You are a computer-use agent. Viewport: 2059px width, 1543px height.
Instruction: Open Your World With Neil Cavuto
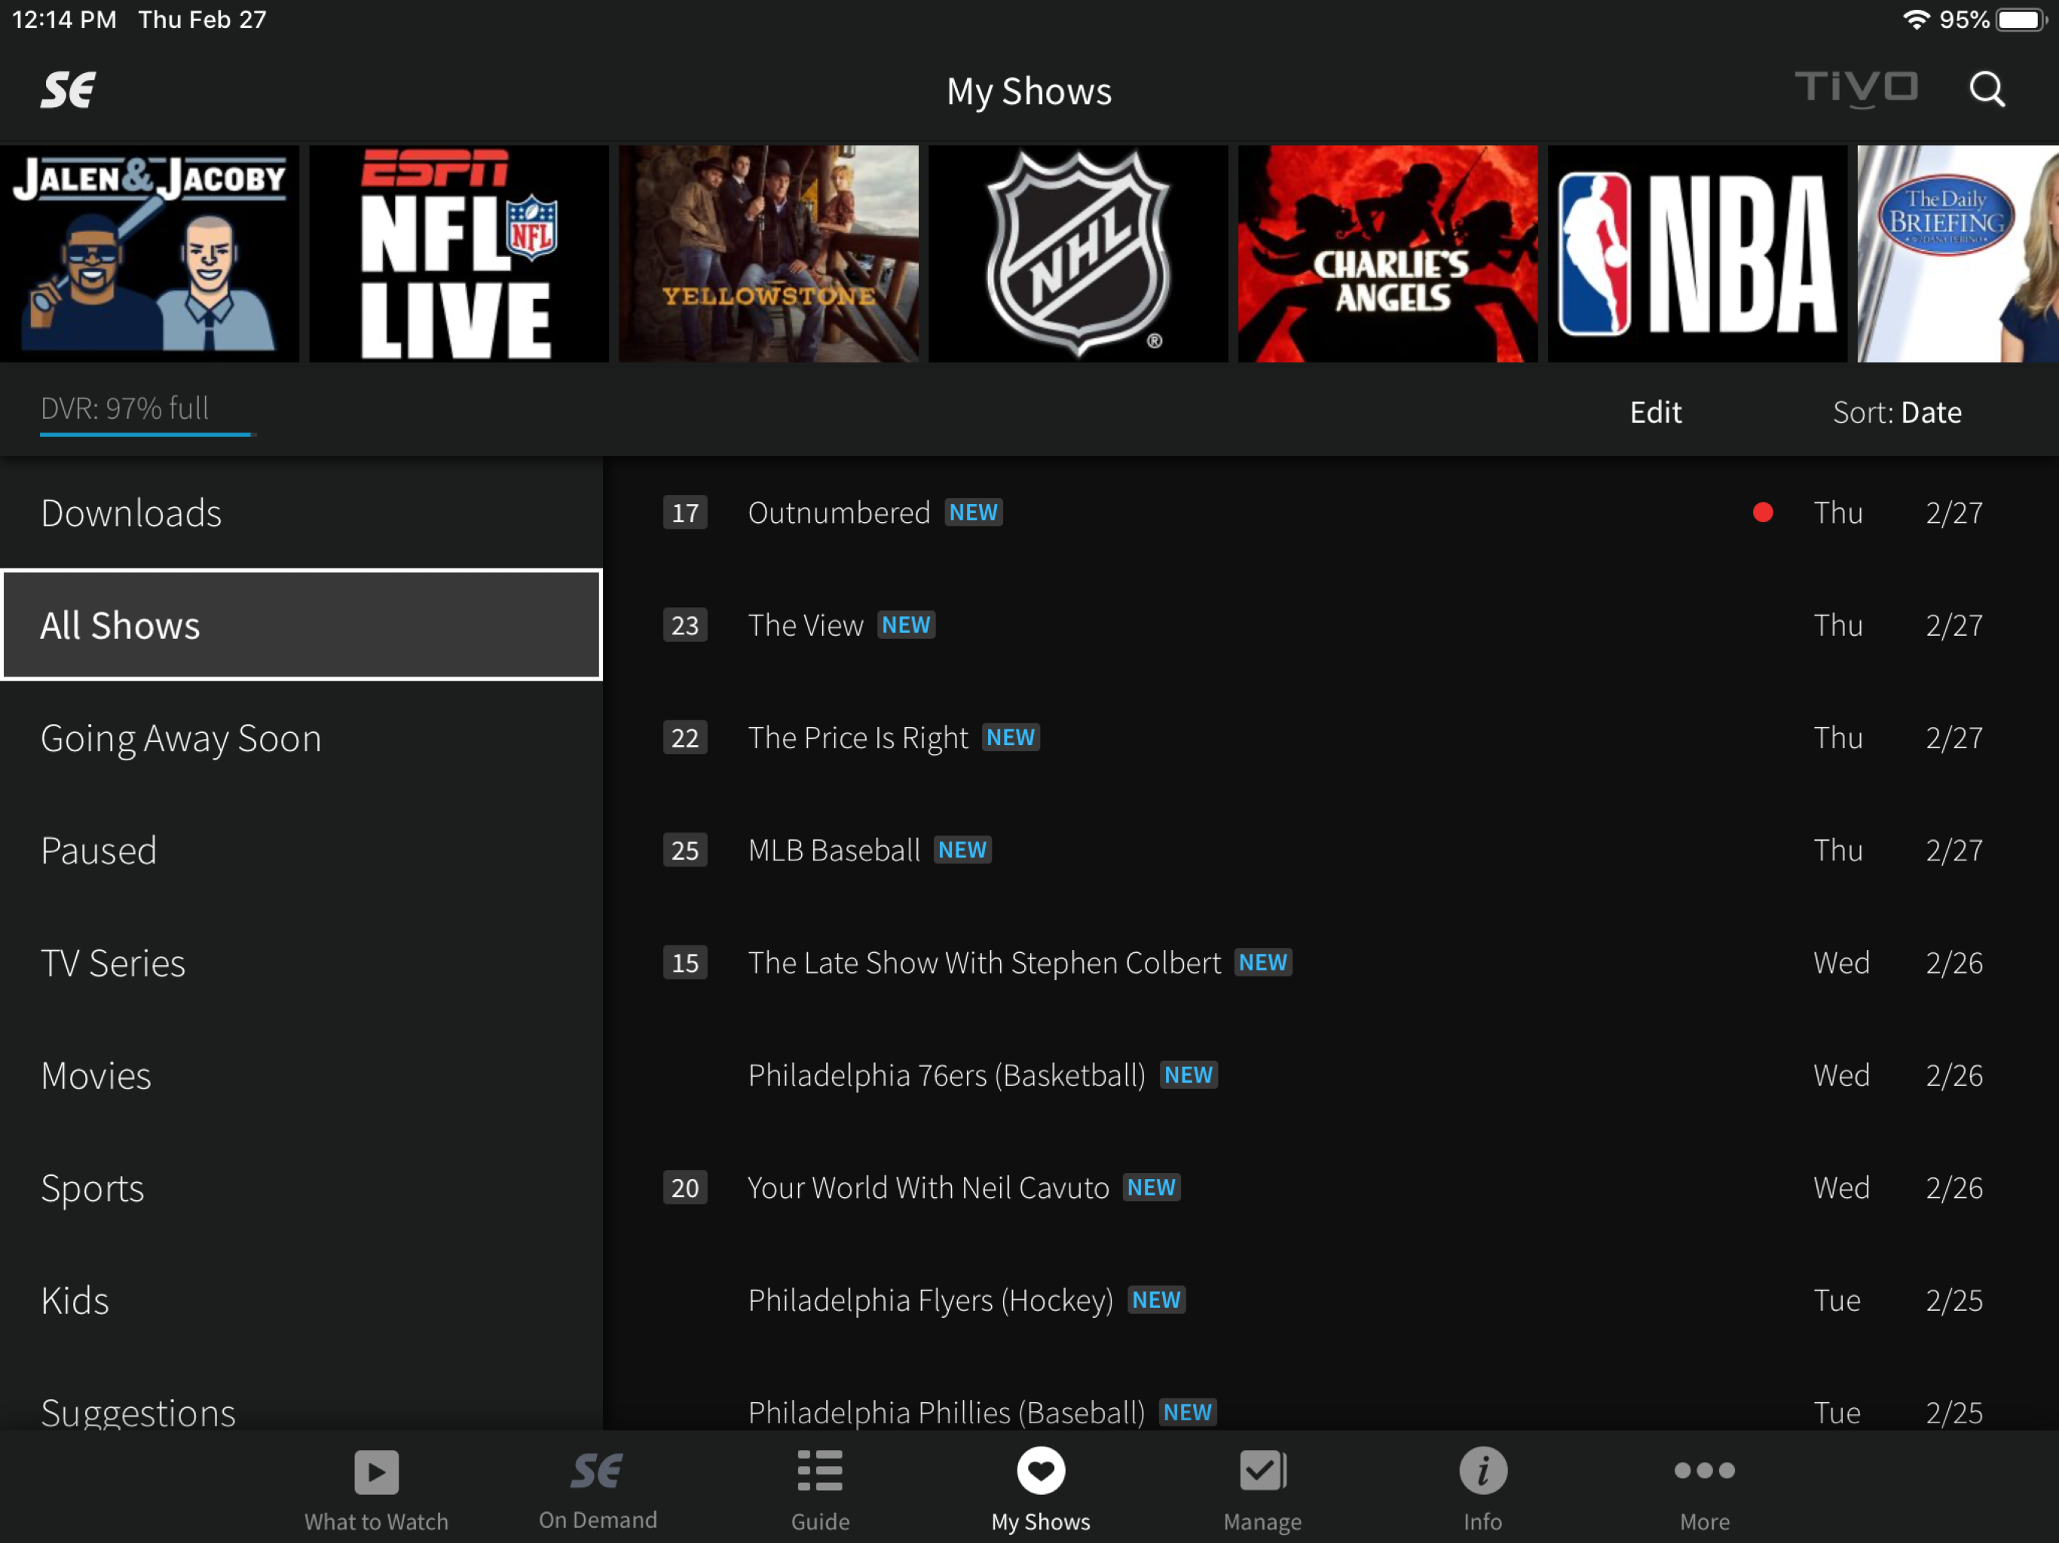click(x=1331, y=1188)
